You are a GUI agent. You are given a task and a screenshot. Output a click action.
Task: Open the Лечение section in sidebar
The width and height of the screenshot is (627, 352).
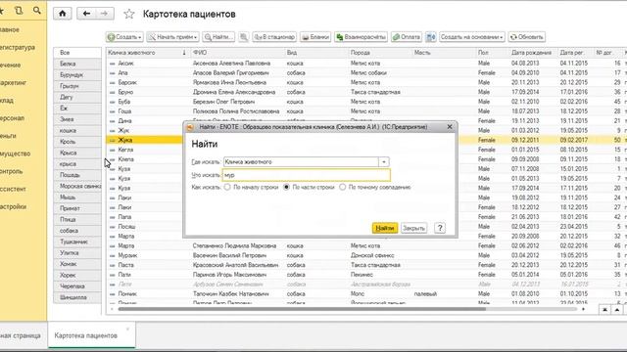(11, 66)
